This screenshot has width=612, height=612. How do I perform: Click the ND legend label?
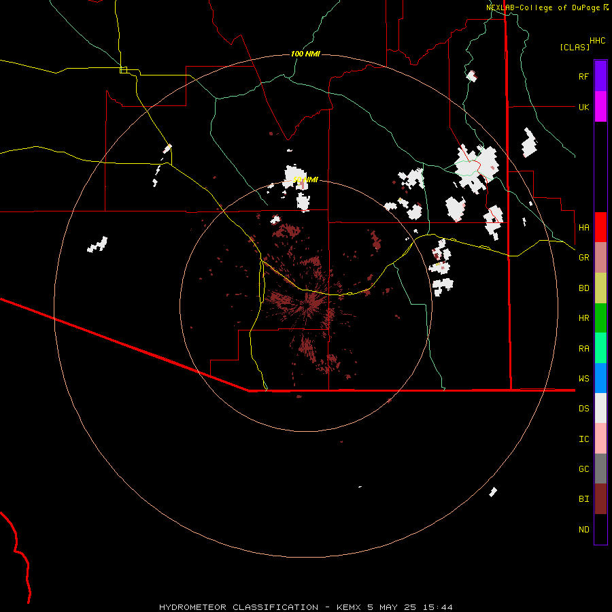tap(583, 530)
